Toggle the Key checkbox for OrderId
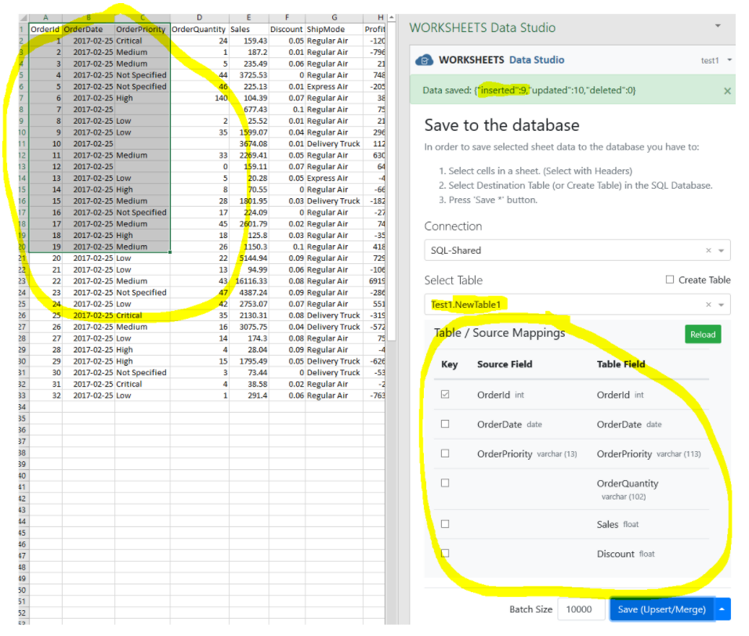749x636 pixels. click(x=445, y=395)
